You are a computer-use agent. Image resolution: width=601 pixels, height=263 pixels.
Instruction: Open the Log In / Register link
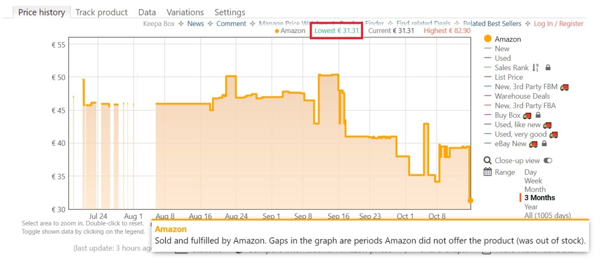tap(558, 24)
